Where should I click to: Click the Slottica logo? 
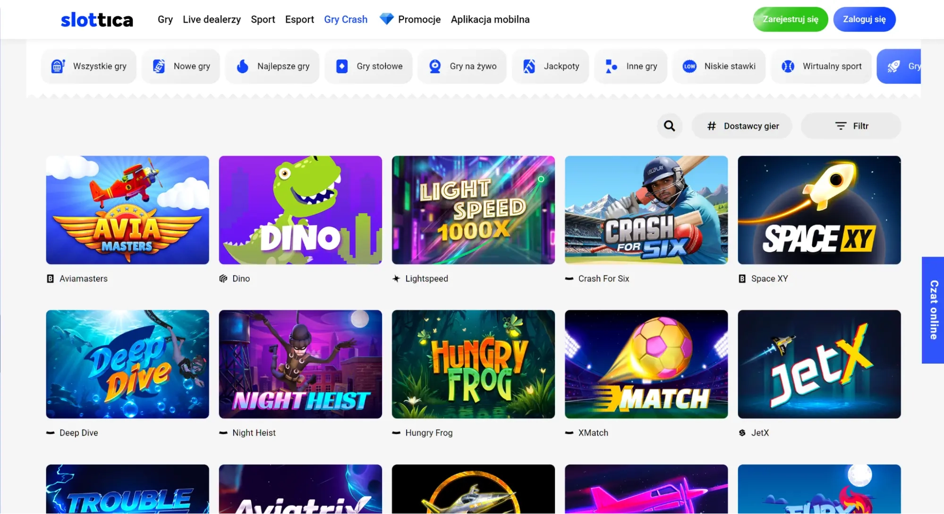coord(97,19)
